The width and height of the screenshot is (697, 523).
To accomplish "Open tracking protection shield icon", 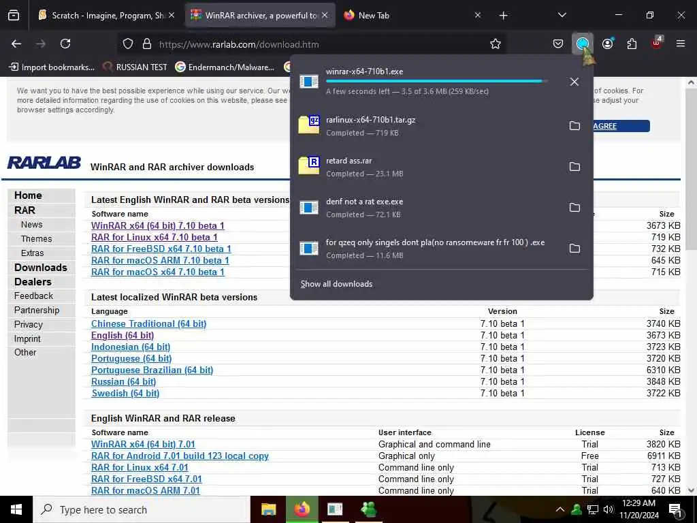I will 128,44.
